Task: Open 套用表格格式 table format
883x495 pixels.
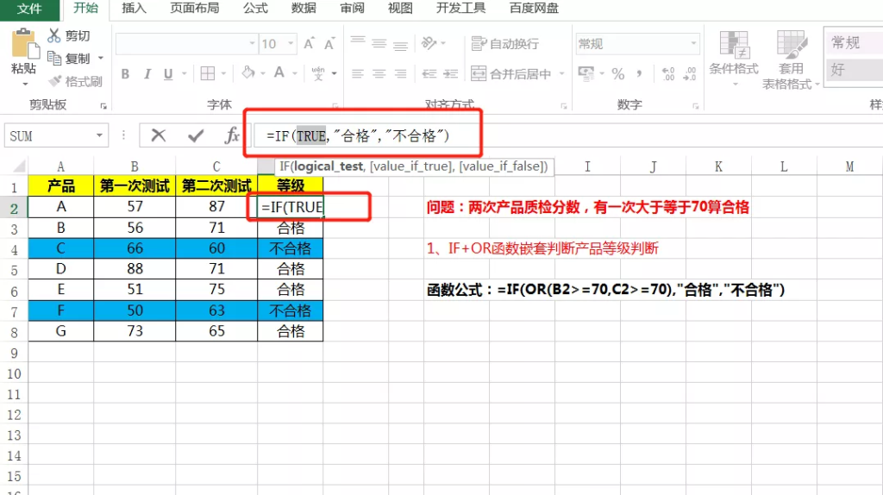Action: 791,60
